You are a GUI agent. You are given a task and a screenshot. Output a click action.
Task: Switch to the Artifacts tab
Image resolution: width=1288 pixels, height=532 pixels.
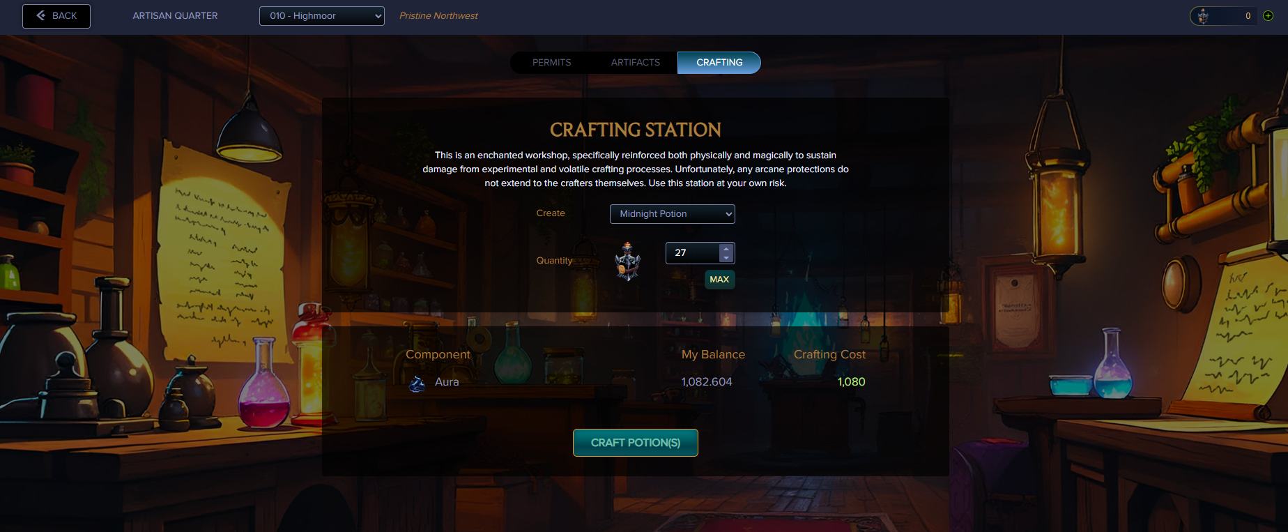636,63
